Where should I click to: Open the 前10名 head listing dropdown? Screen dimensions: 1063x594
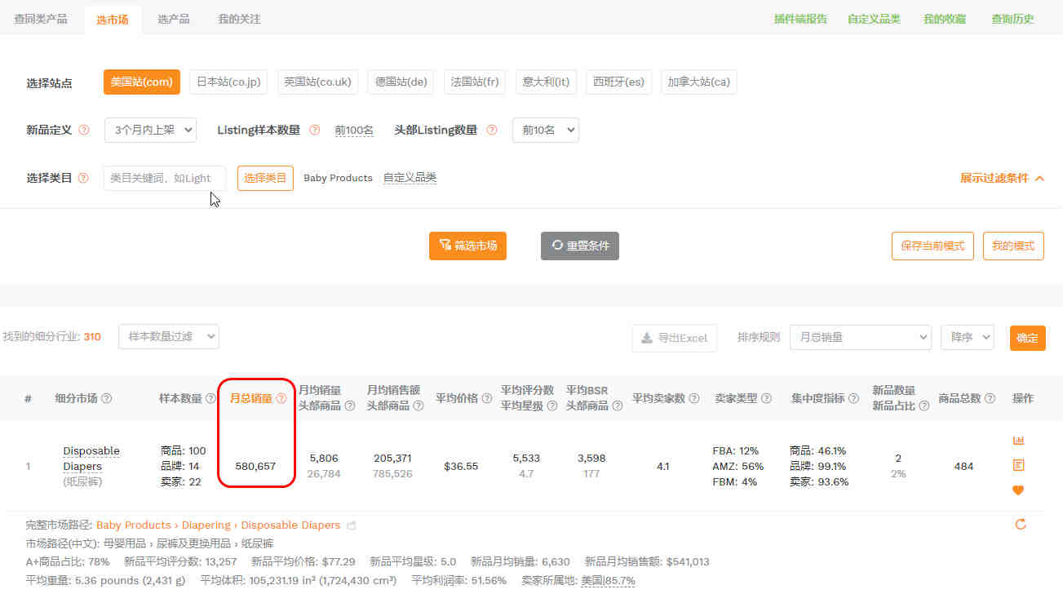(545, 130)
